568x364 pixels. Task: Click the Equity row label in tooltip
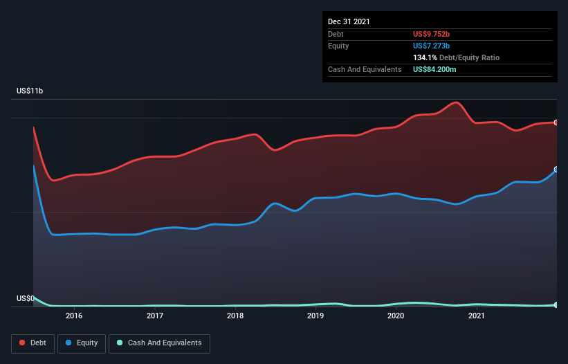tap(338, 46)
